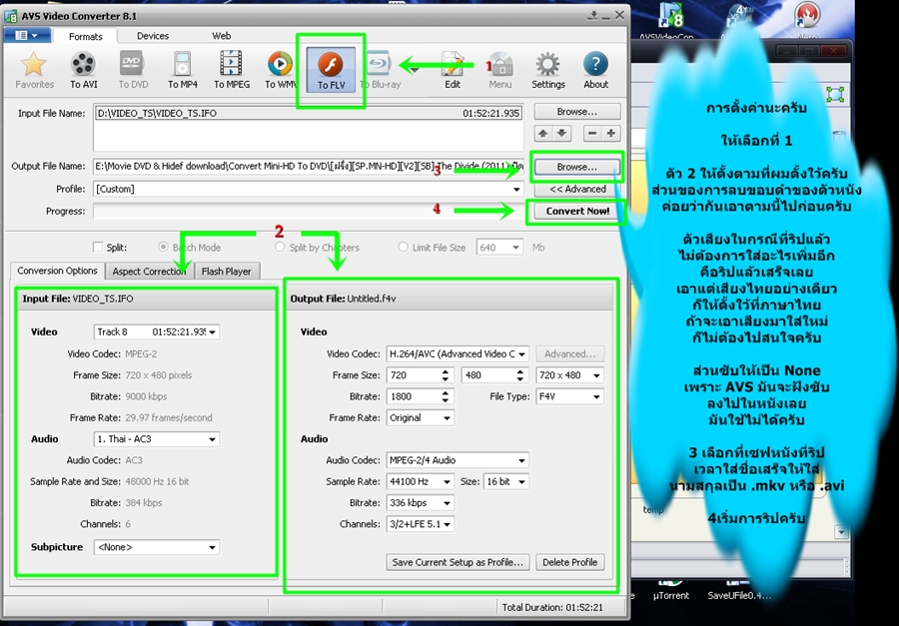Select the To MP4 format icon
This screenshot has width=899, height=626.
(183, 70)
